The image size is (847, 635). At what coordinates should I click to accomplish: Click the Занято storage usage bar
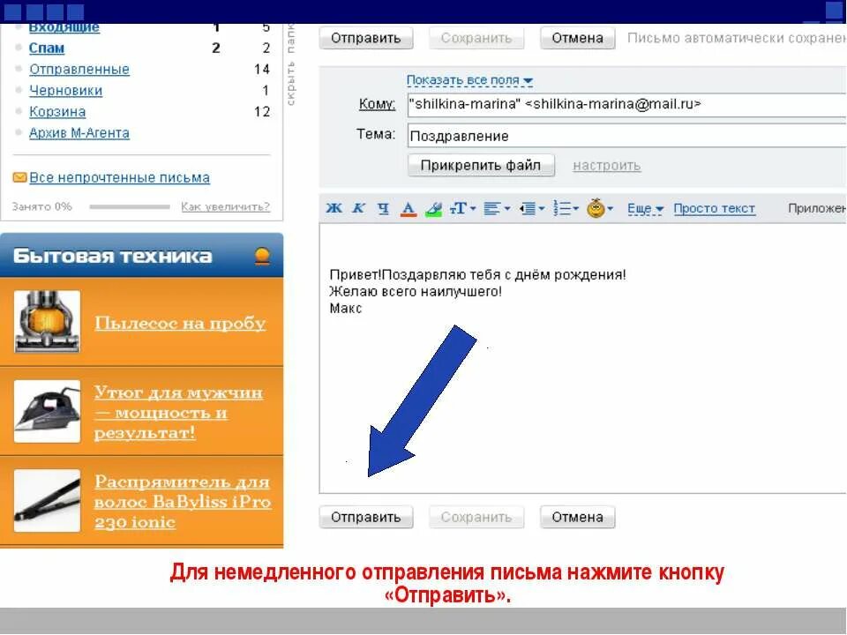click(130, 206)
